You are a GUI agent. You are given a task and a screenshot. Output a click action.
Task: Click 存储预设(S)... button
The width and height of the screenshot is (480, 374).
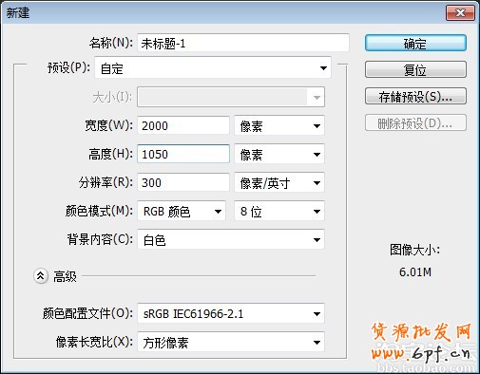pos(415,96)
